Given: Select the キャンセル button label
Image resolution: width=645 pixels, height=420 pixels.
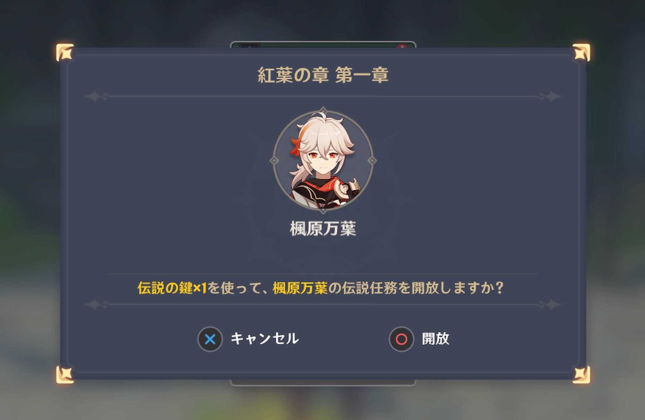Looking at the screenshot, I should pos(265,339).
